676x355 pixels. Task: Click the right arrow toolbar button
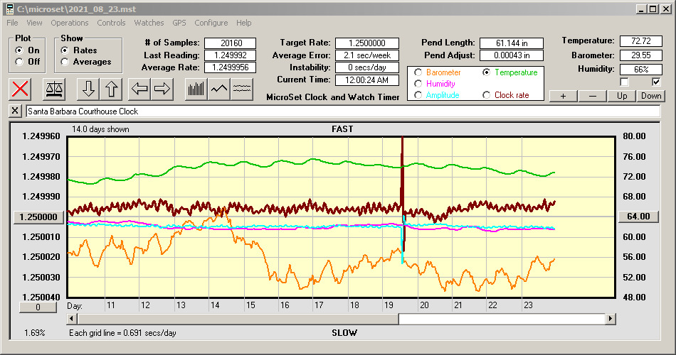tap(162, 89)
